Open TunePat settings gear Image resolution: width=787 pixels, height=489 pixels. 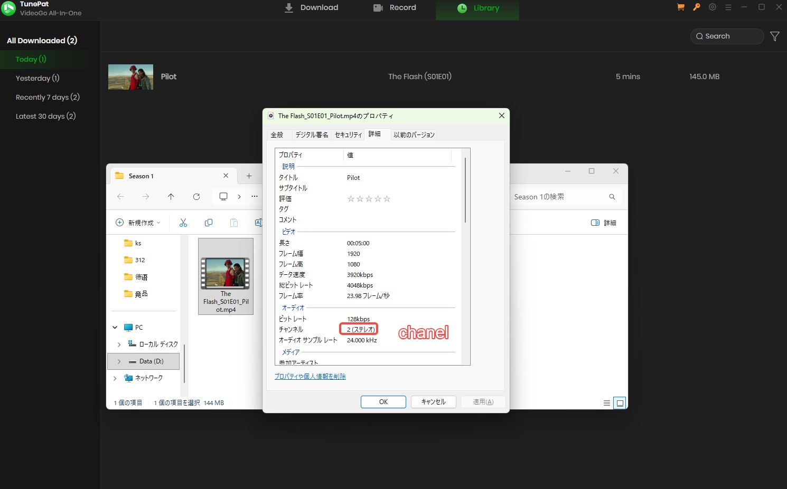point(712,7)
